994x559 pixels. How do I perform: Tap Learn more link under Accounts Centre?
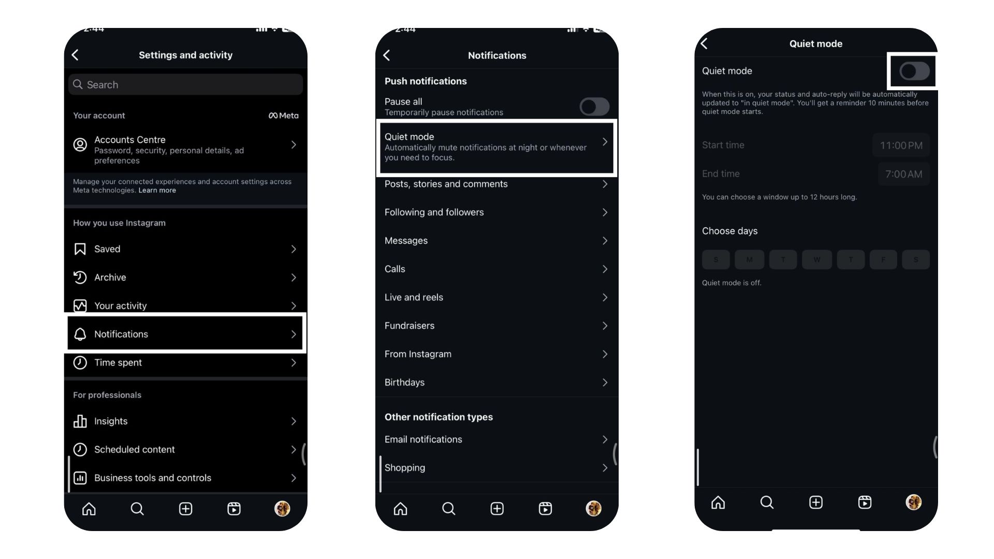[x=157, y=190]
